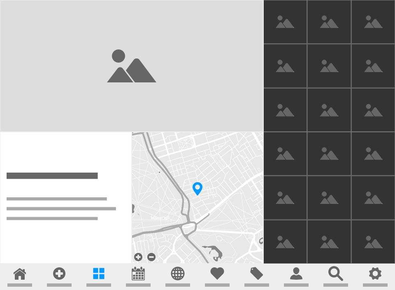Tap the add new item plus icon
The width and height of the screenshot is (395, 290).
click(59, 273)
